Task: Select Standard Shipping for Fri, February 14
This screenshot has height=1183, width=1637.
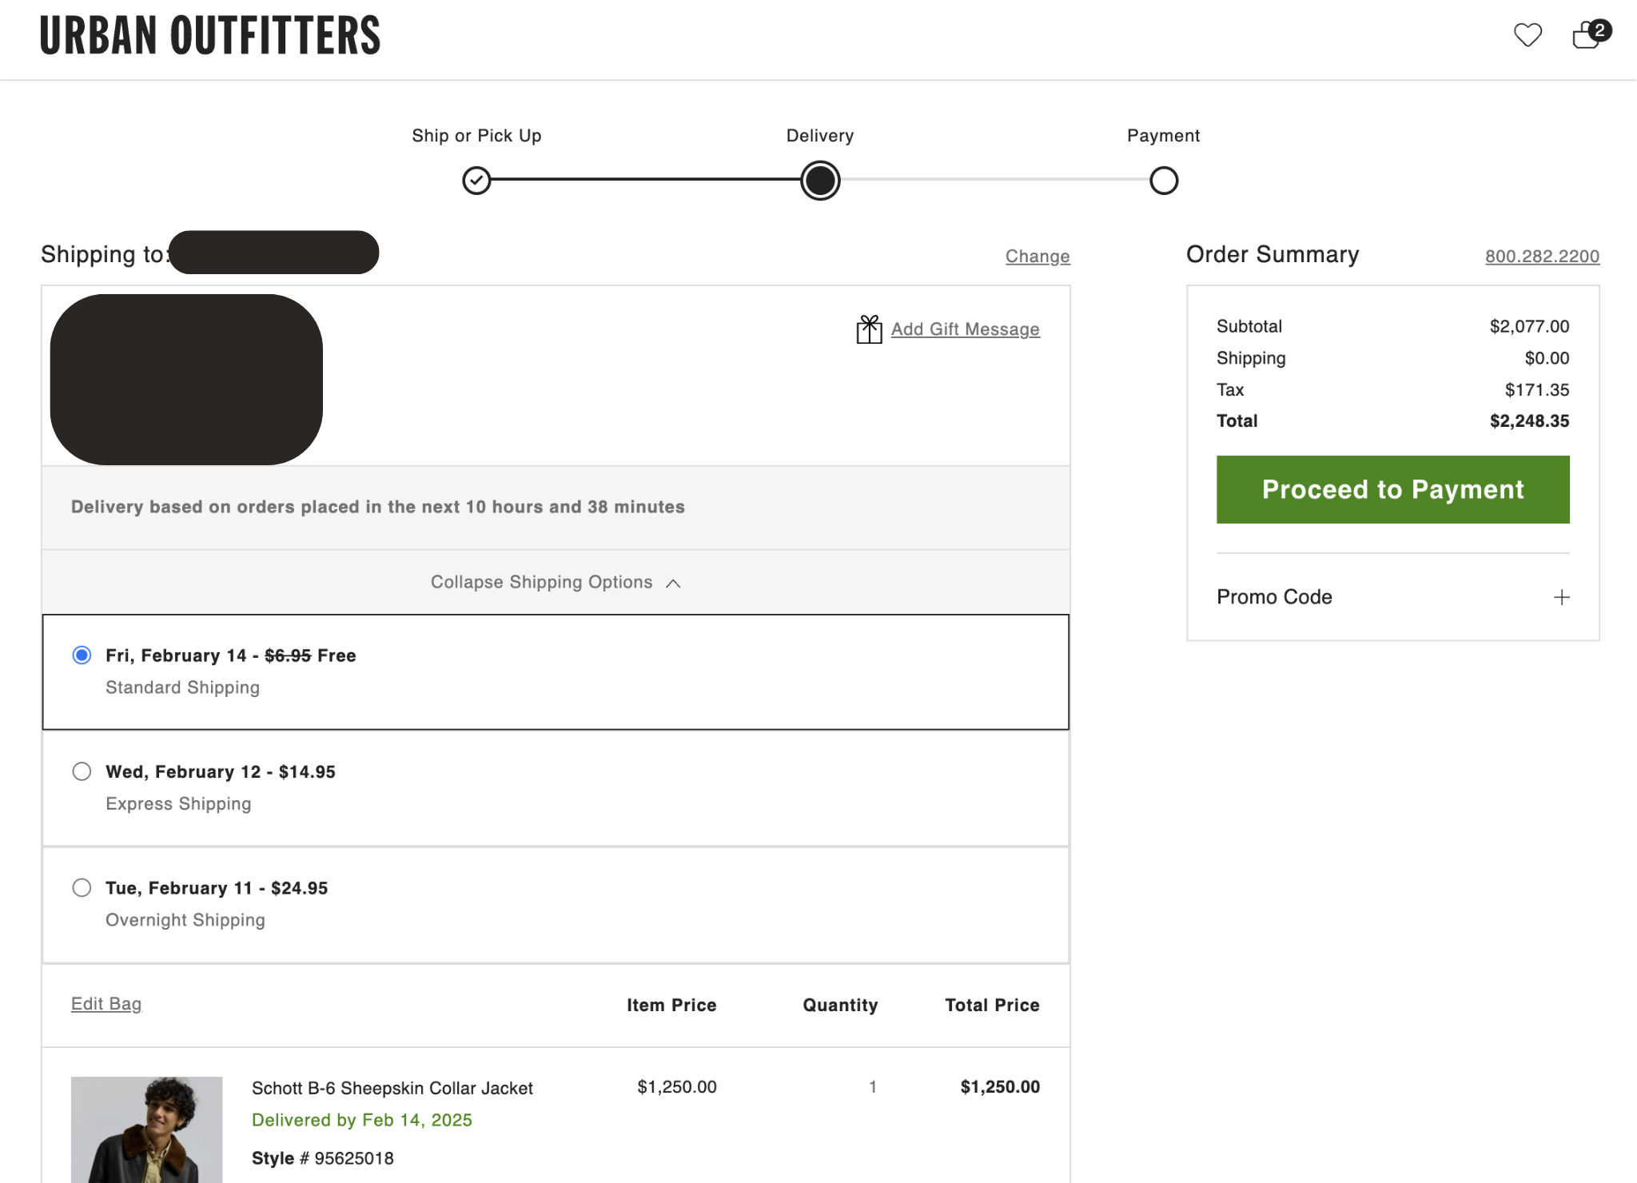Action: pos(82,655)
